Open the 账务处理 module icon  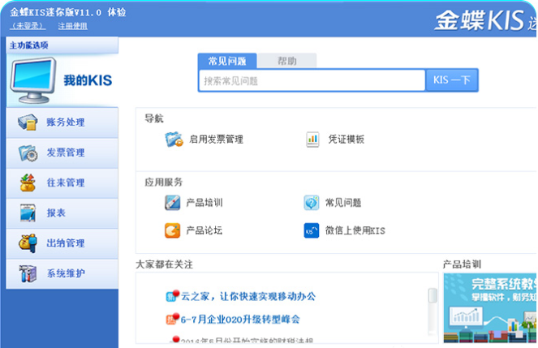coord(28,122)
